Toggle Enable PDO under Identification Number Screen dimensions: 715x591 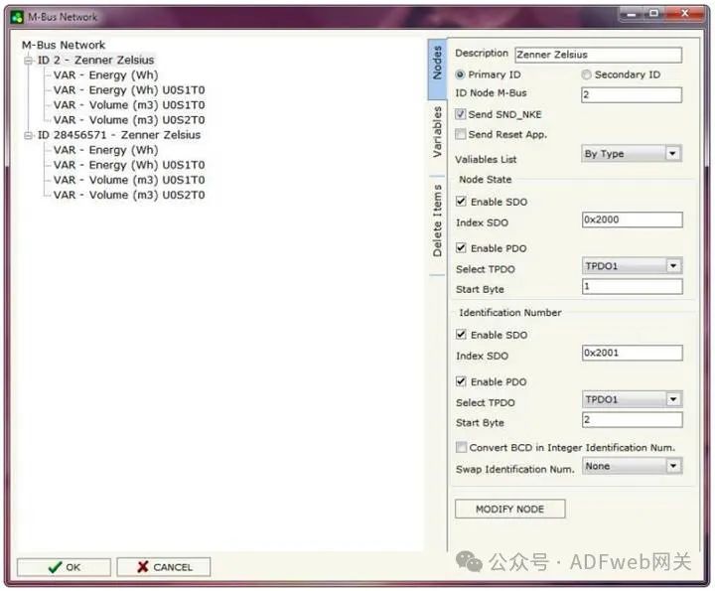(x=461, y=381)
